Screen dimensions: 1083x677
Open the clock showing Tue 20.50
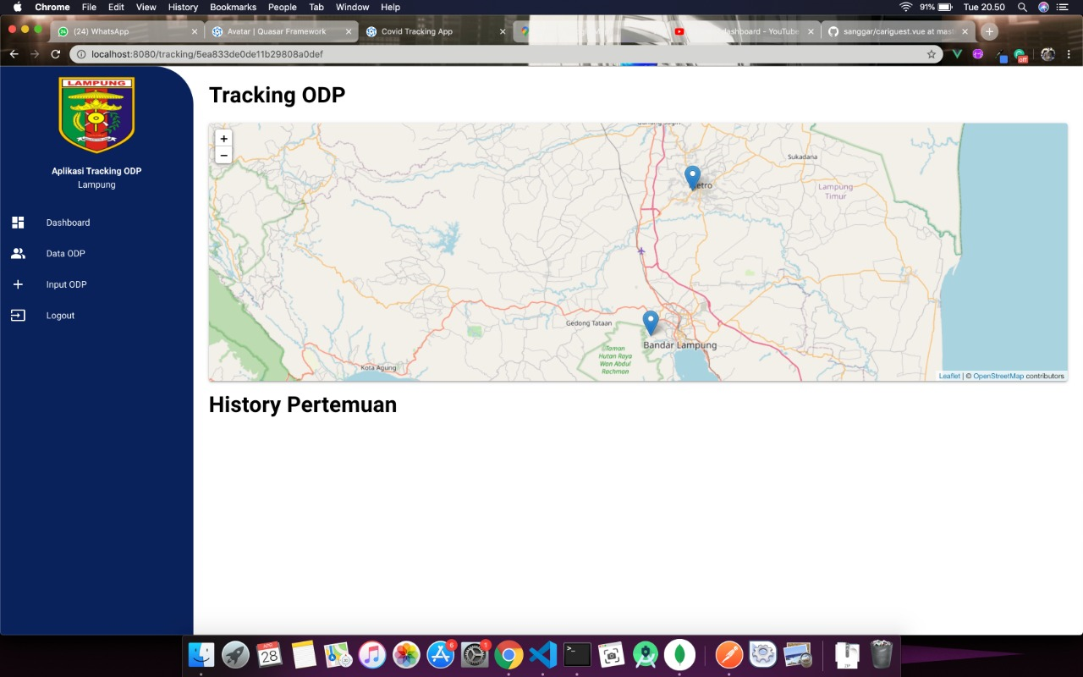pyautogui.click(x=984, y=7)
